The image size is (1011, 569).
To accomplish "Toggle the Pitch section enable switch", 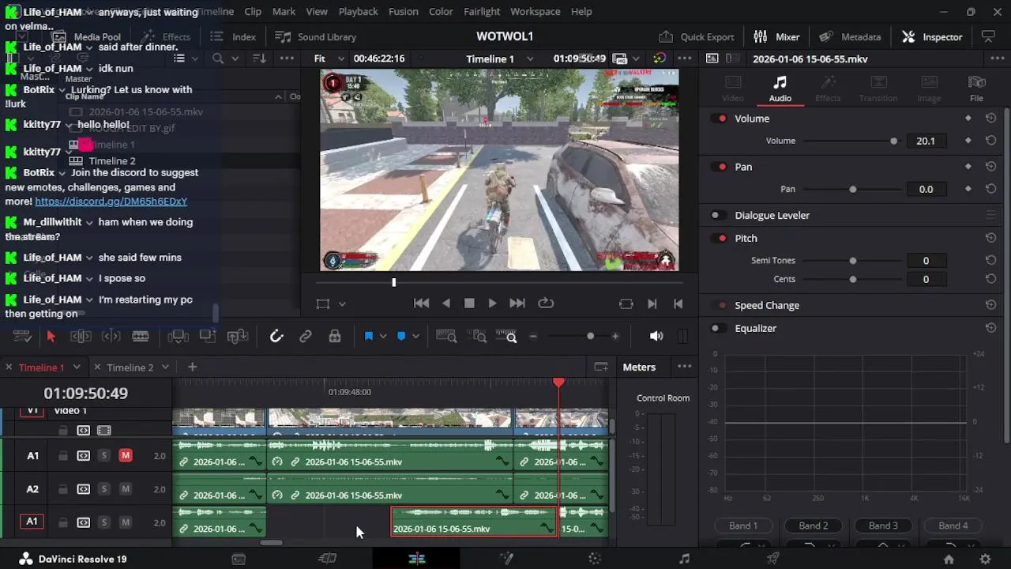I will click(720, 238).
